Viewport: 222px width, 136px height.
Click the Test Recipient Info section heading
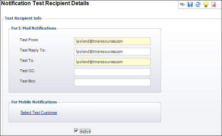coord(23,18)
